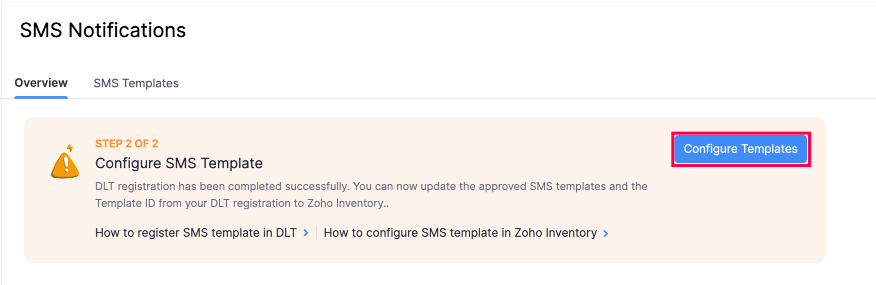Click the exclamation mark inside the warning triangle
This screenshot has width=876, height=285.
66,164
